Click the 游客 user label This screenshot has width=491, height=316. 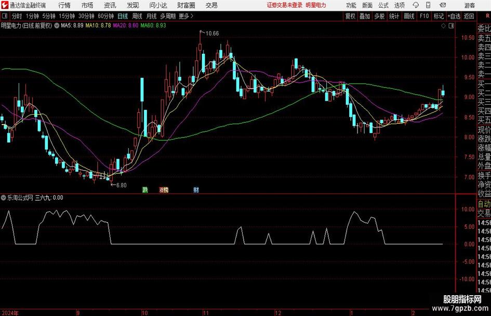tap(469, 5)
